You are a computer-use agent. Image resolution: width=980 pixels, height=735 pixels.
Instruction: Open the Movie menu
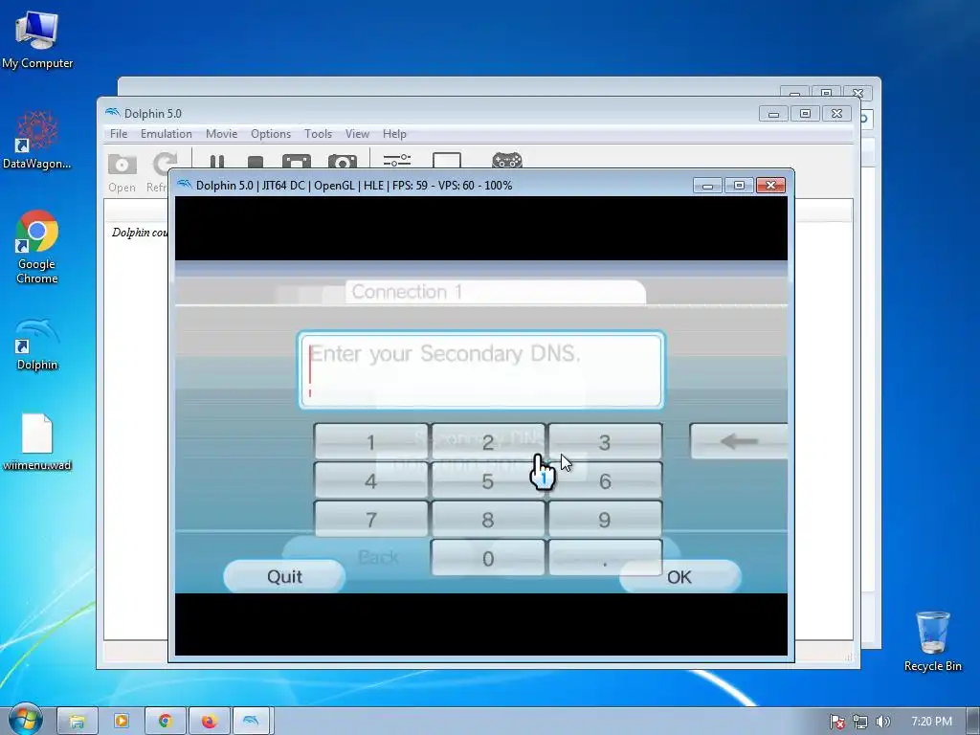pos(221,134)
